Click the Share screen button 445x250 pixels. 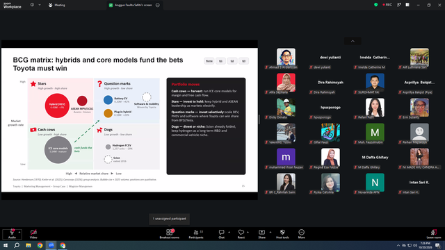(x=261, y=234)
